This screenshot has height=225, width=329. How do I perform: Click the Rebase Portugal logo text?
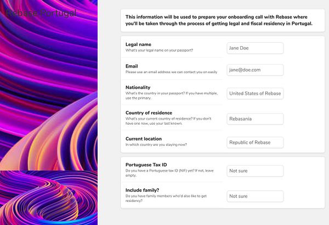pyautogui.click(x=41, y=13)
